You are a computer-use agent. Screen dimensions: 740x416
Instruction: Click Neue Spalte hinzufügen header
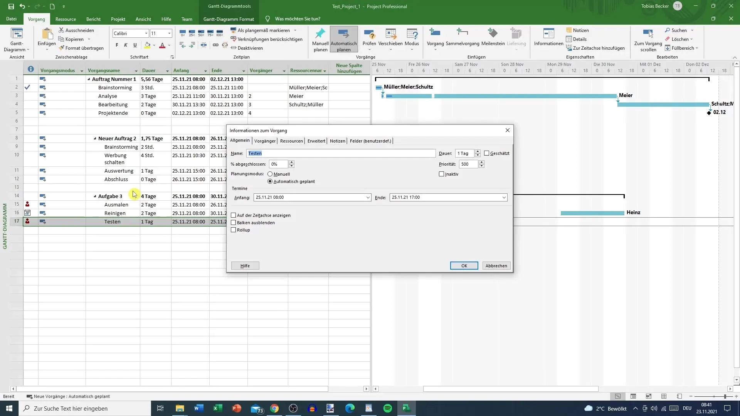349,68
